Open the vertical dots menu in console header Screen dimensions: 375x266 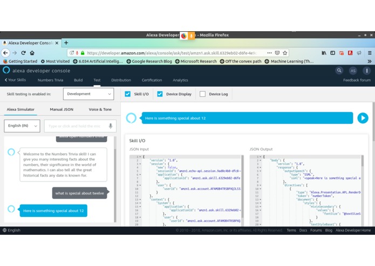tap(366, 71)
